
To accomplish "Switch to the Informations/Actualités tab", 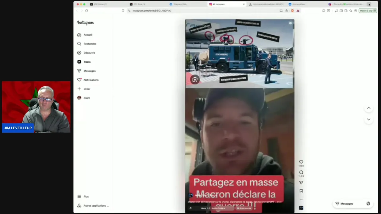I will pyautogui.click(x=266, y=4).
